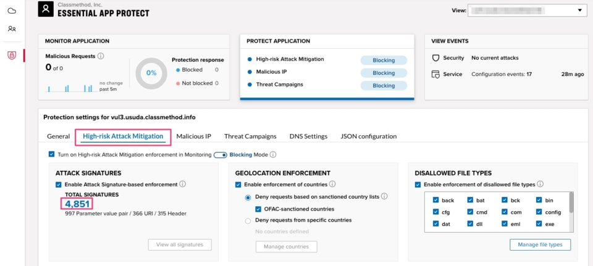
Task: Uncheck the dll file type
Action: click(x=470, y=223)
